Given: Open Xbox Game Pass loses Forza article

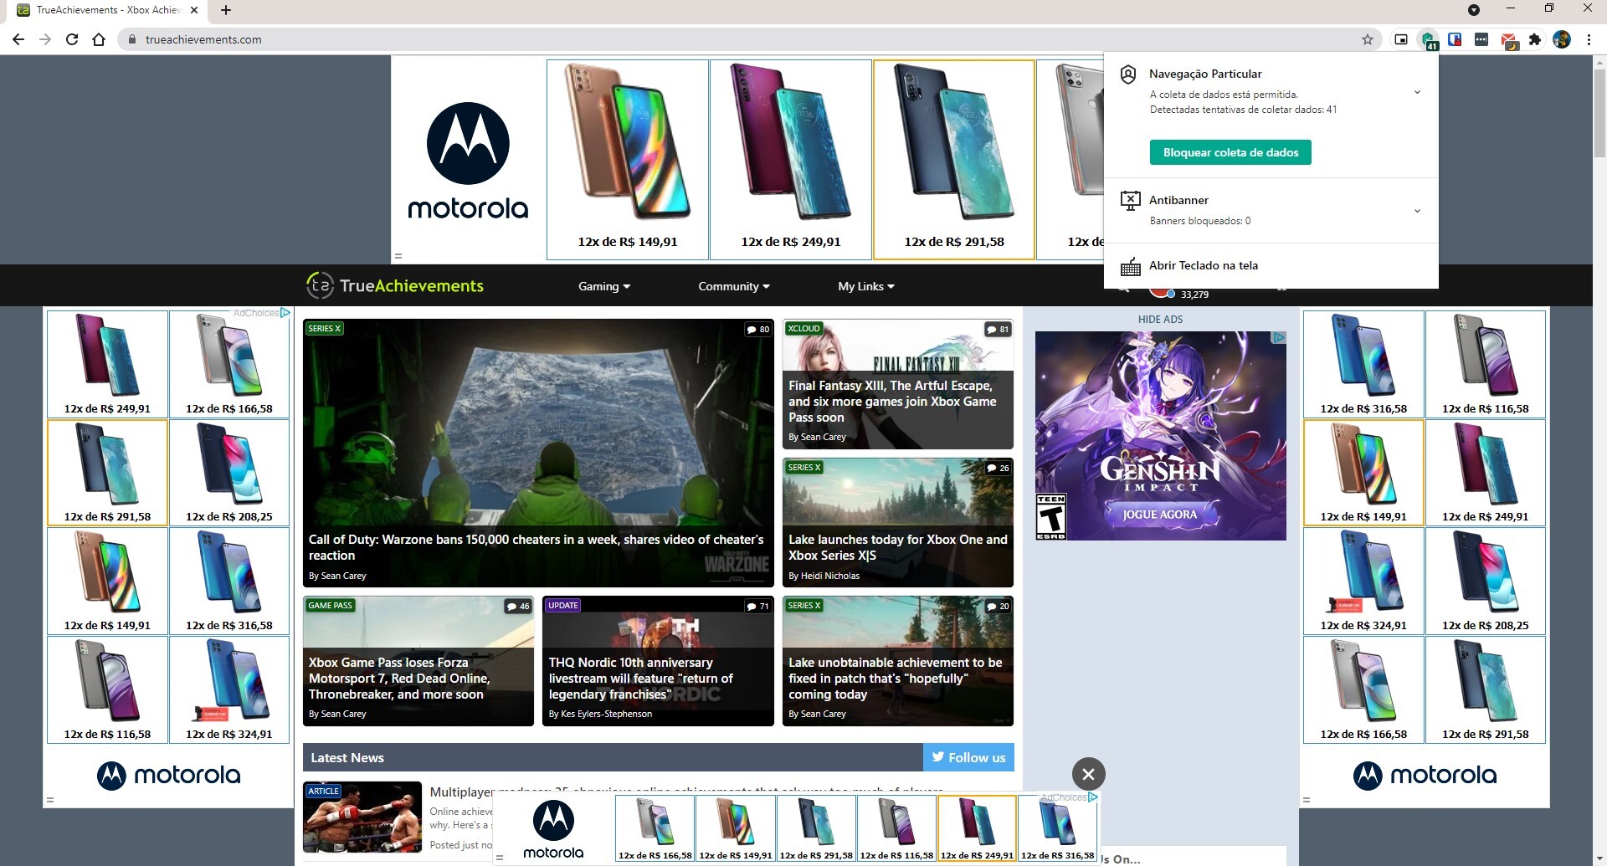Looking at the screenshot, I should tap(418, 661).
